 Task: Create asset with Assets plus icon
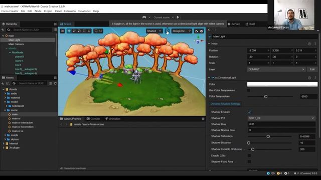(3, 83)
